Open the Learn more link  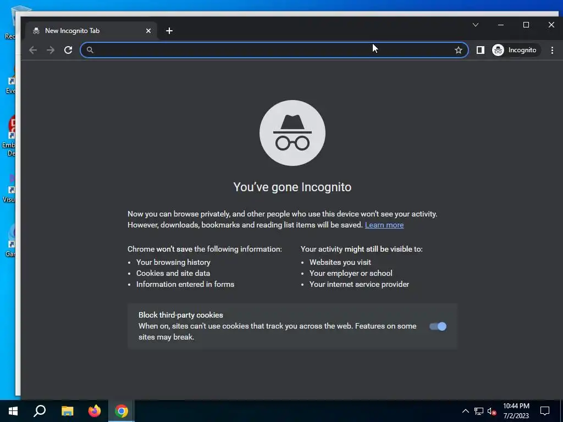click(x=384, y=225)
